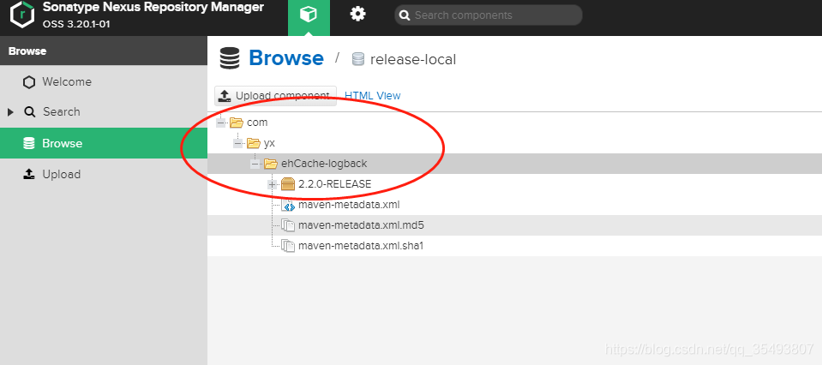The height and width of the screenshot is (365, 822).
Task: Click the yx folder icon
Action: (254, 143)
